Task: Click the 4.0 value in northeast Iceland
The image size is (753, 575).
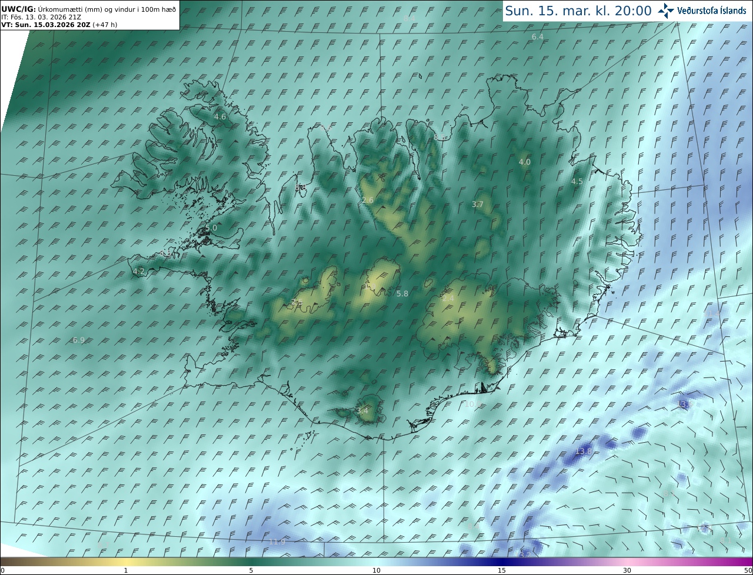Action: click(524, 162)
